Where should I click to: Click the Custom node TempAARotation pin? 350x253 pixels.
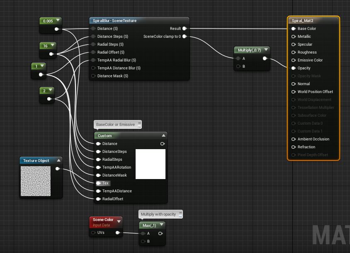coord(98,167)
